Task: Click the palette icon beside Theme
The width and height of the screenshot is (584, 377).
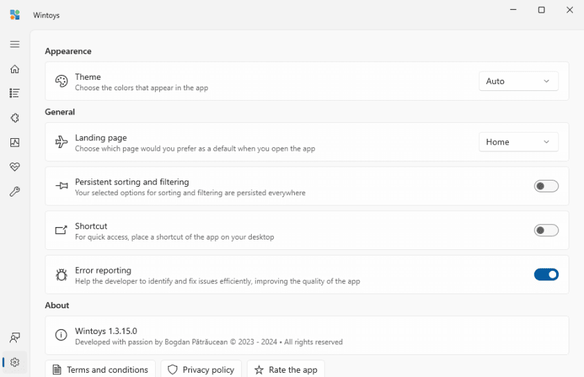Action: point(61,81)
